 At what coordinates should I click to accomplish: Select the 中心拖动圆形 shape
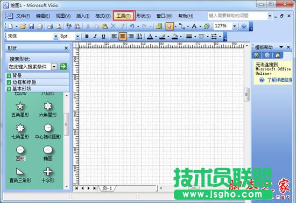[x=48, y=131]
